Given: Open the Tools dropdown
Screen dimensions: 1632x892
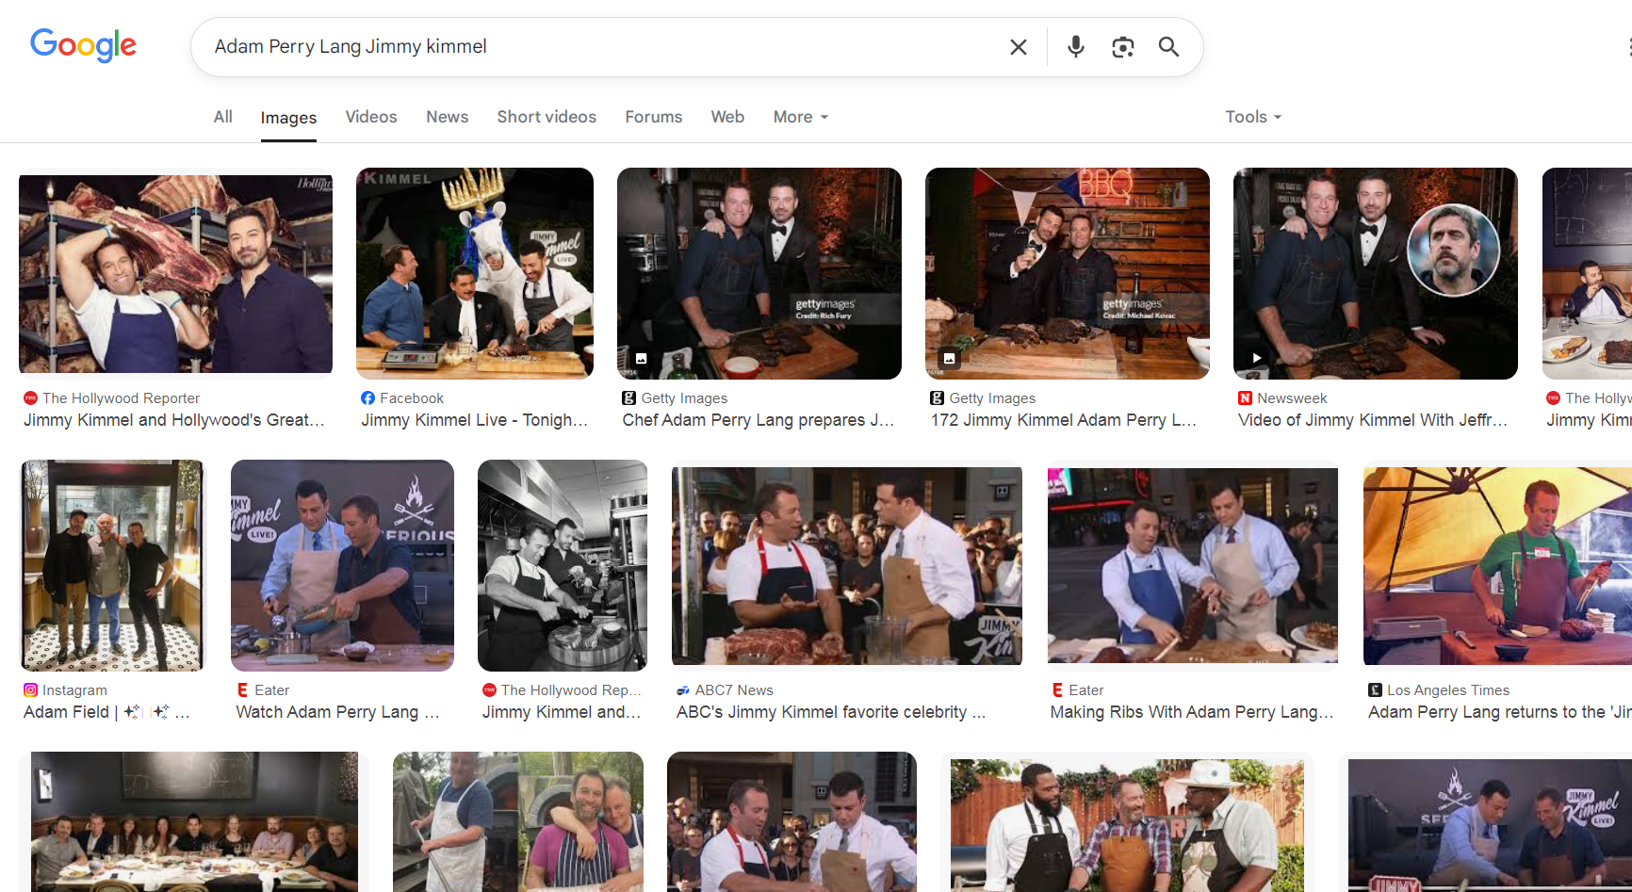Looking at the screenshot, I should click(1253, 117).
